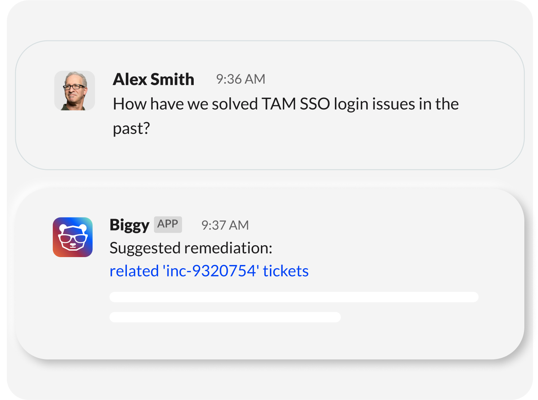Screen dimensions: 538x400
Task: Click the long placeholder text bar
Action: tap(294, 297)
